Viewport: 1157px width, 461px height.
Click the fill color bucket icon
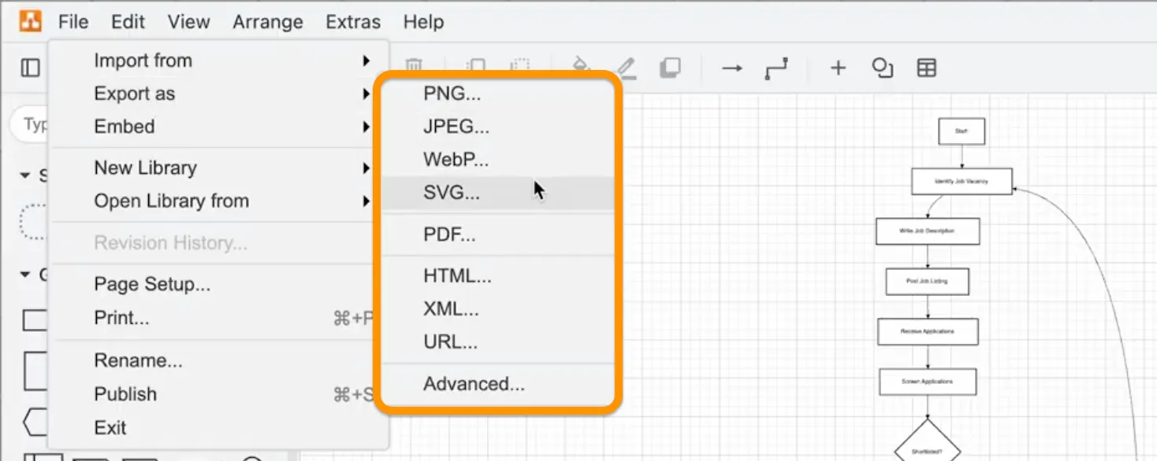tap(581, 68)
